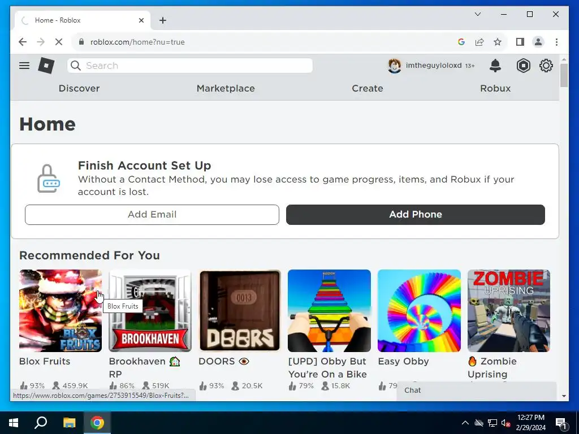Click the Obby But You're On a Bike title

[327, 367]
